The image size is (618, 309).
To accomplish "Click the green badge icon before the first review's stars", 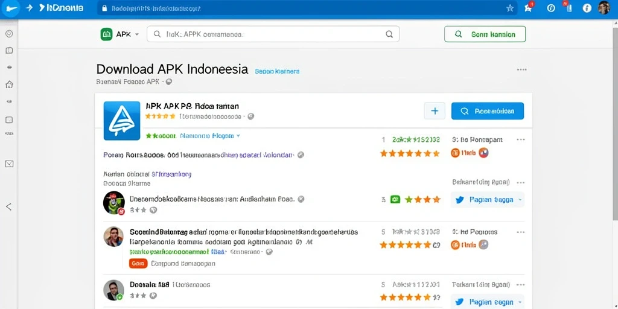I will coord(395,199).
